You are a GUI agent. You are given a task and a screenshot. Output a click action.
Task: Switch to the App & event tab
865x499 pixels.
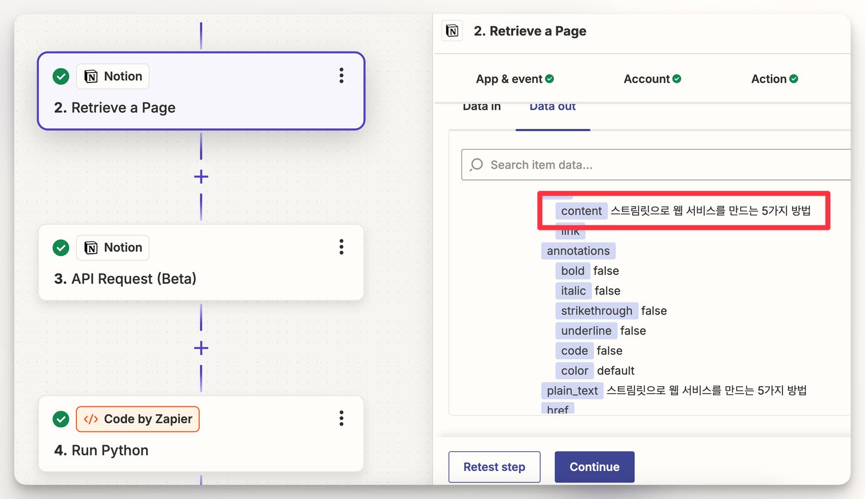[514, 79]
